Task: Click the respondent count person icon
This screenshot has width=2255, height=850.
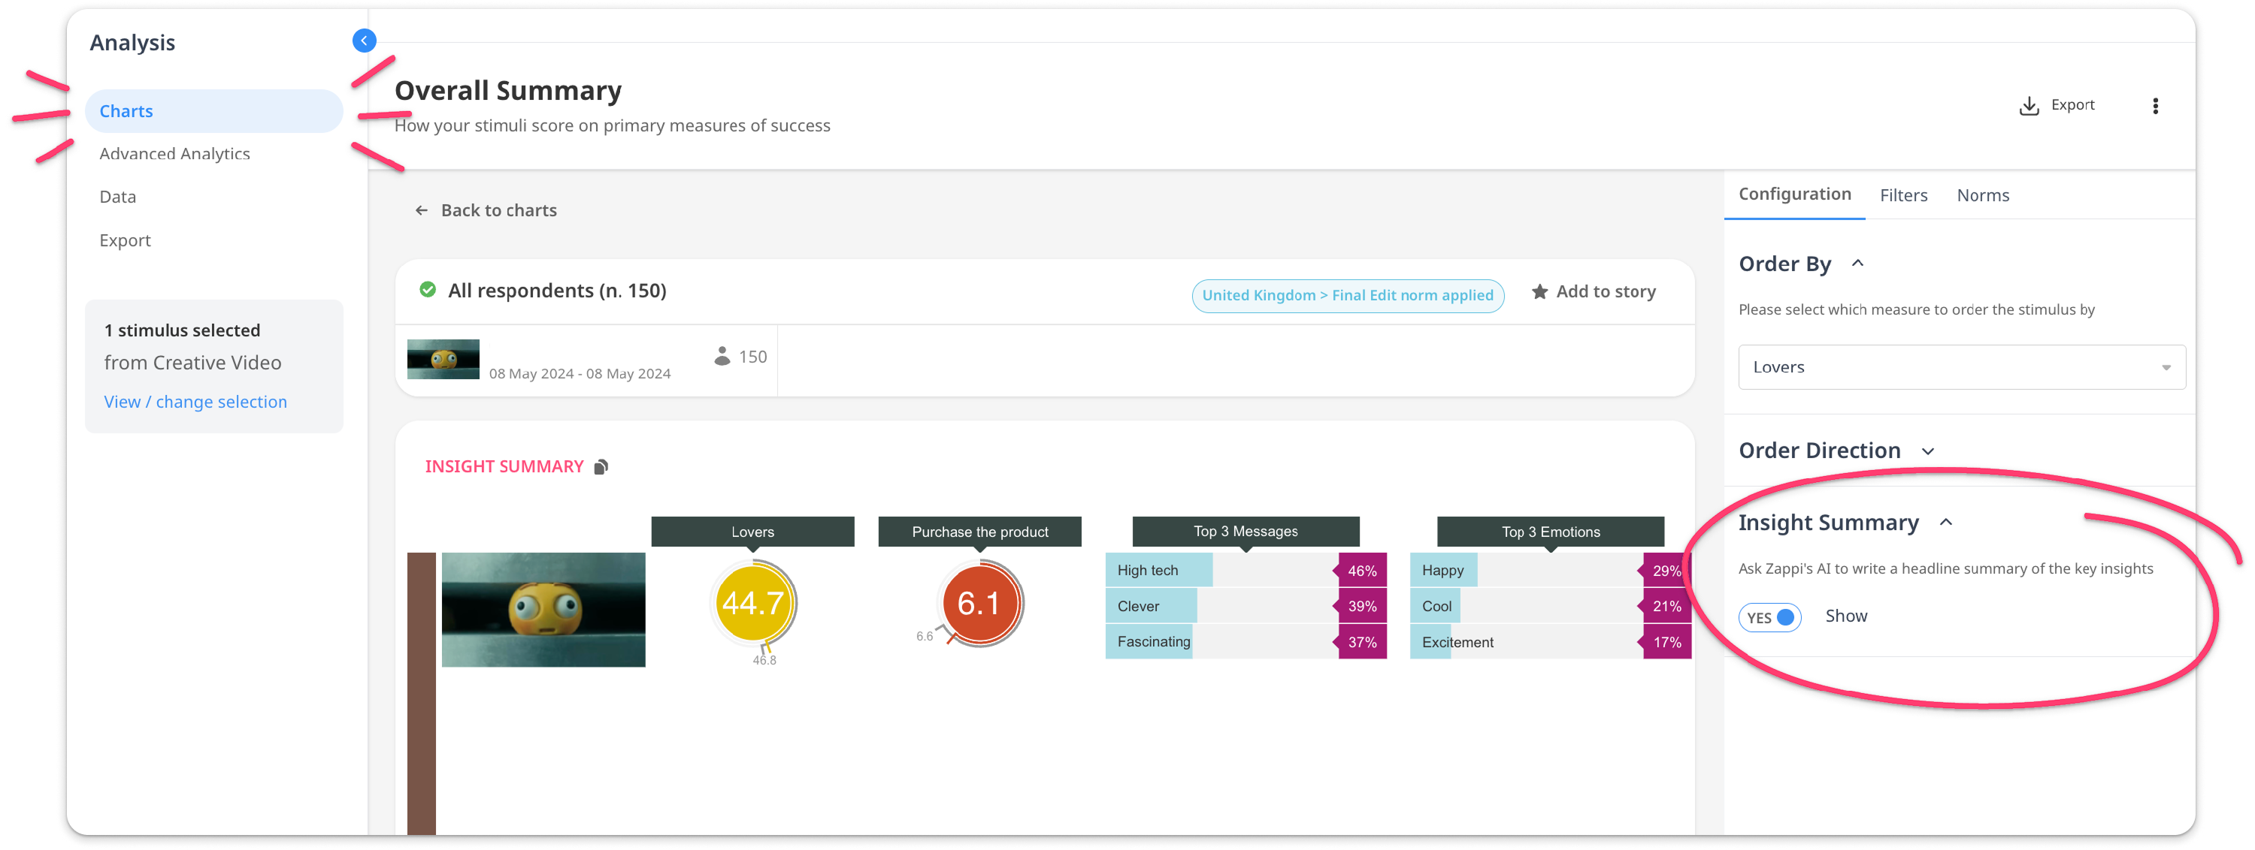Action: [722, 356]
